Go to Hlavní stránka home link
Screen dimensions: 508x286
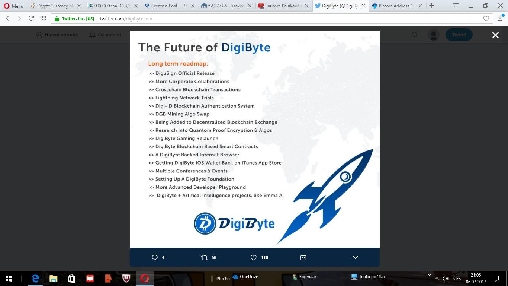click(x=57, y=35)
